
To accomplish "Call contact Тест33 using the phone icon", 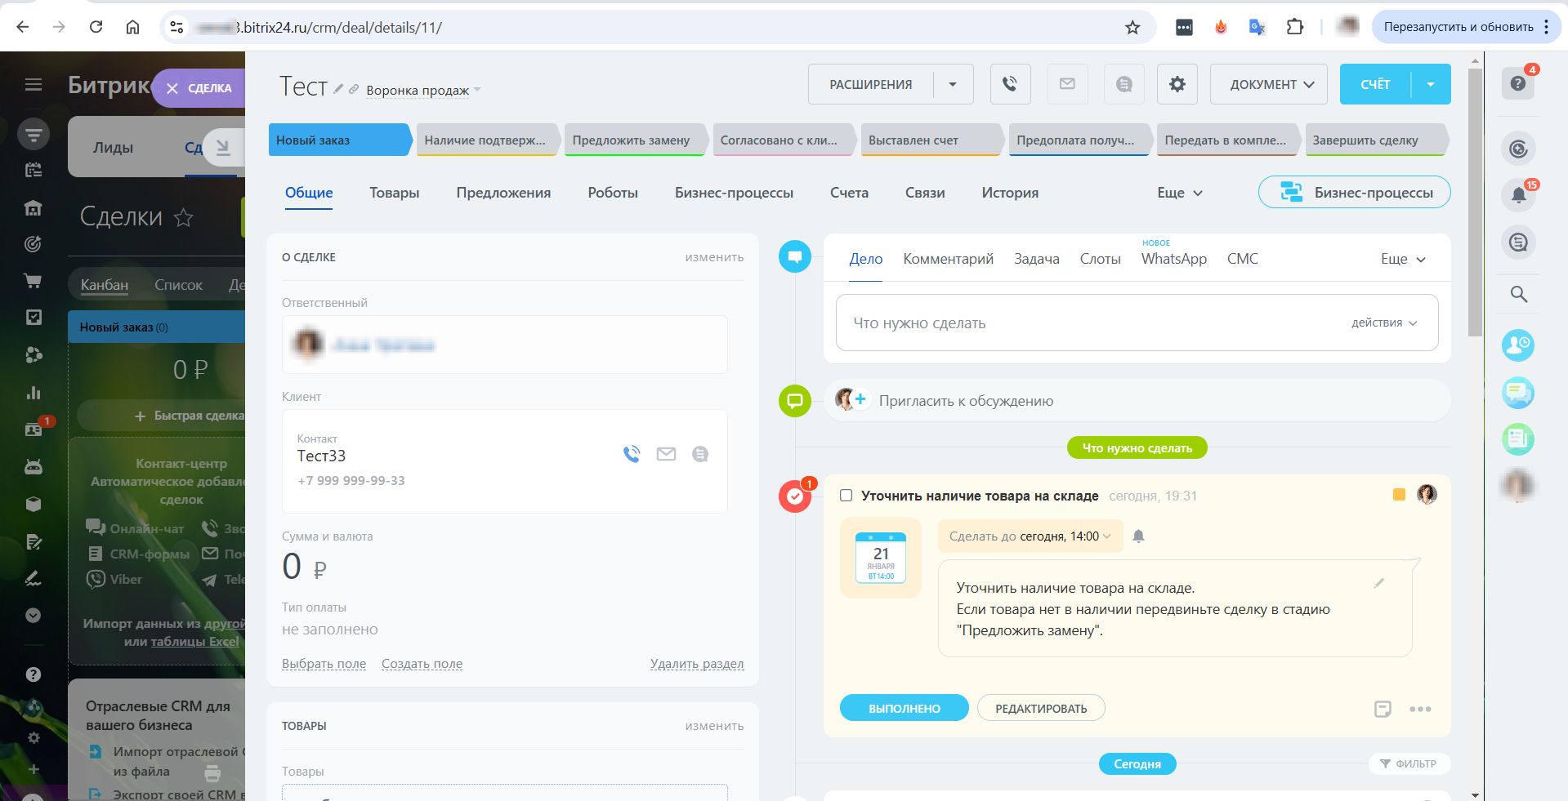I will pyautogui.click(x=632, y=454).
